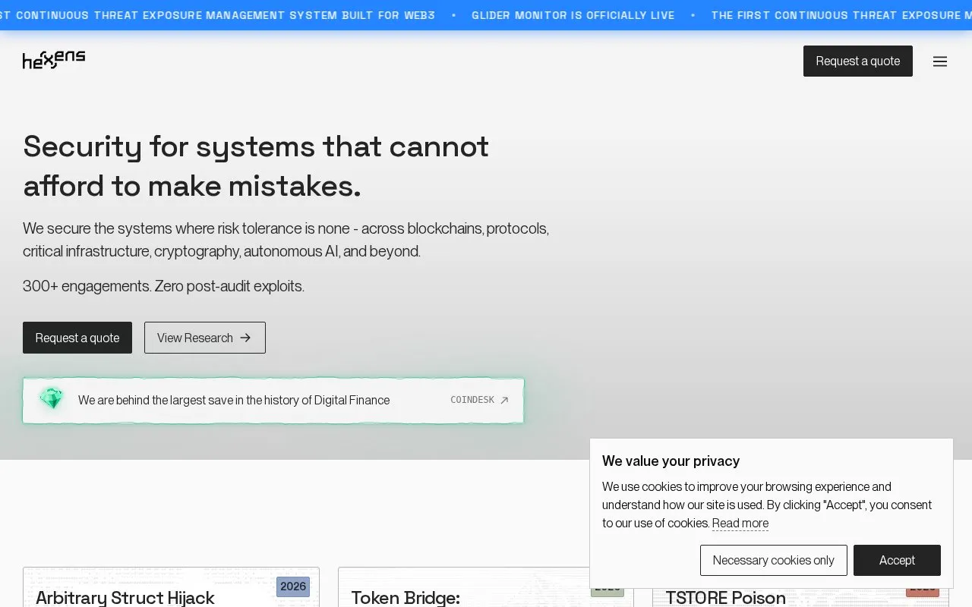Click the hero Request a quote button

click(77, 338)
